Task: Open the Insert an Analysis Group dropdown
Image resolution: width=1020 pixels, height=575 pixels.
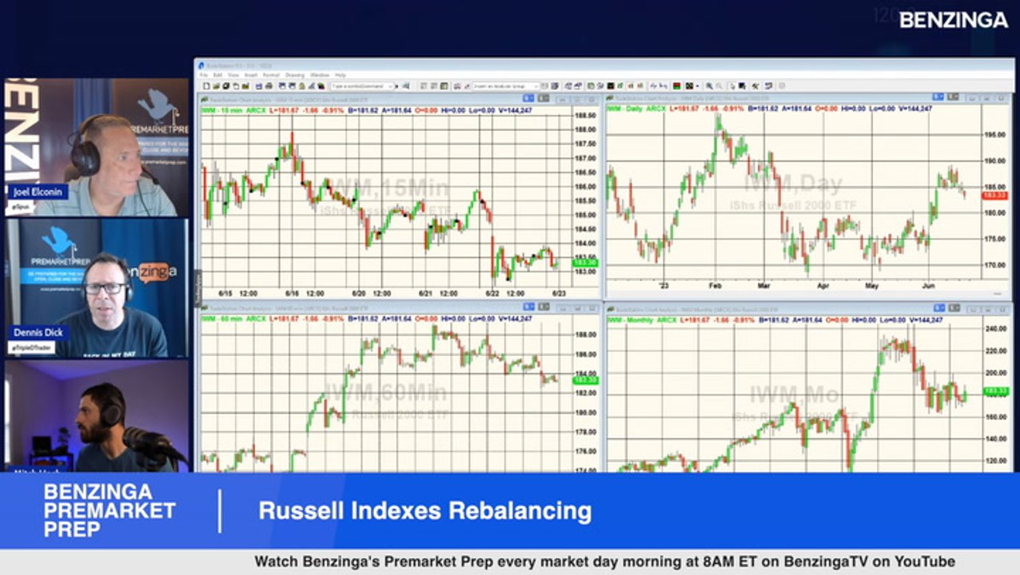Action: (x=536, y=86)
